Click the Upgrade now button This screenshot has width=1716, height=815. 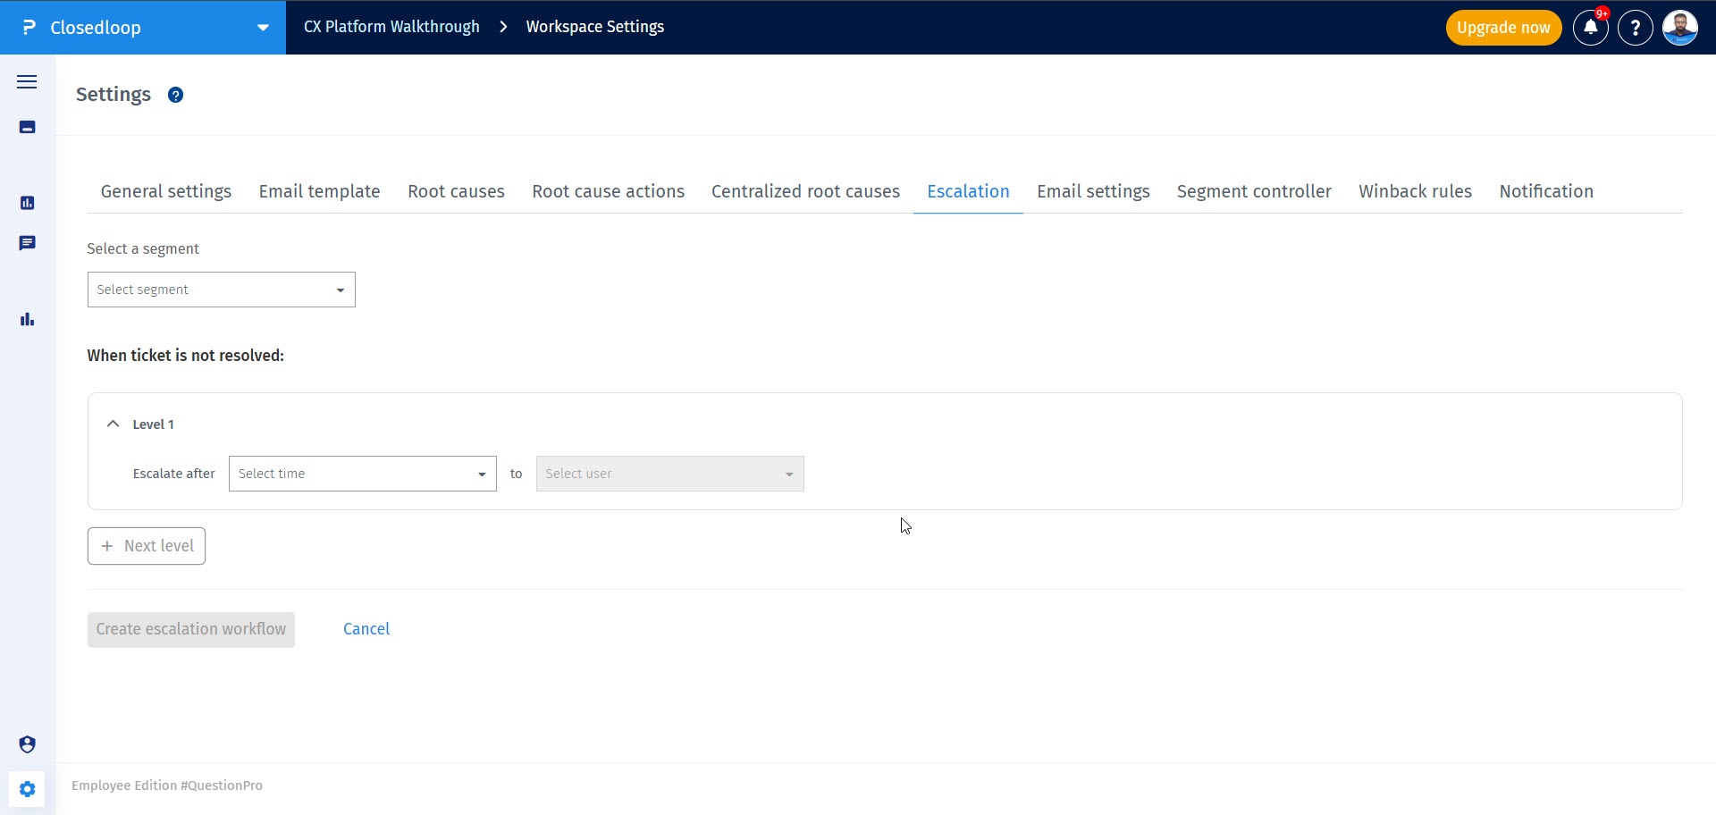pos(1503,28)
